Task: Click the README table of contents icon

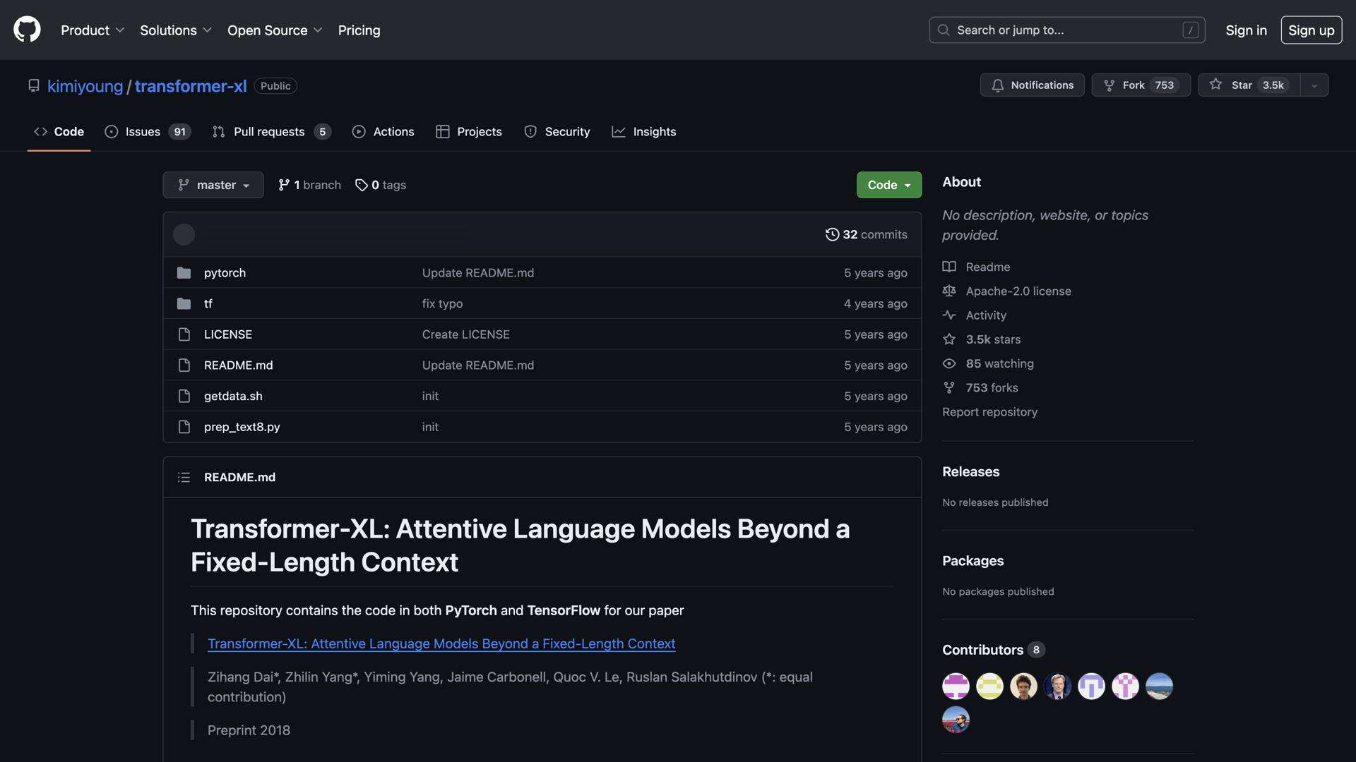Action: point(184,478)
